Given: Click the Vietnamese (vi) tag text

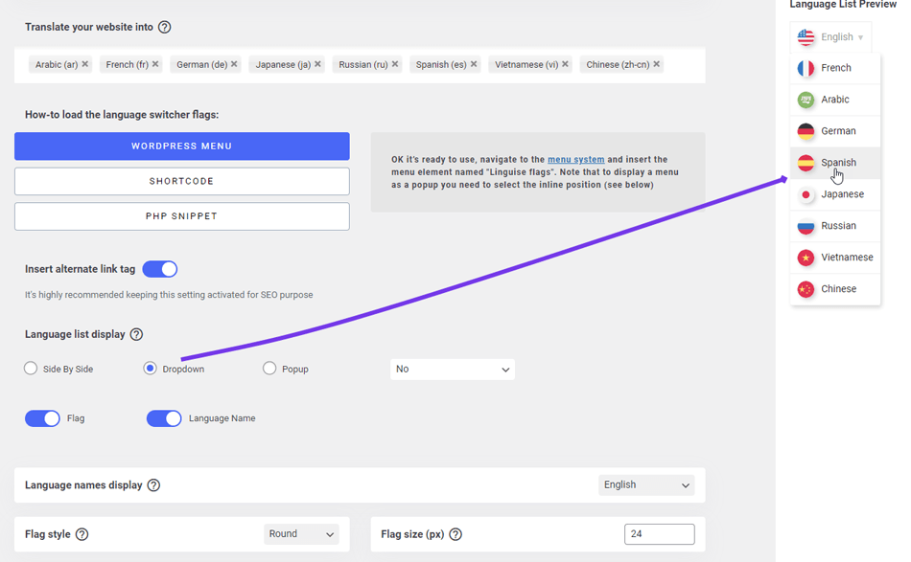Looking at the screenshot, I should tap(526, 64).
